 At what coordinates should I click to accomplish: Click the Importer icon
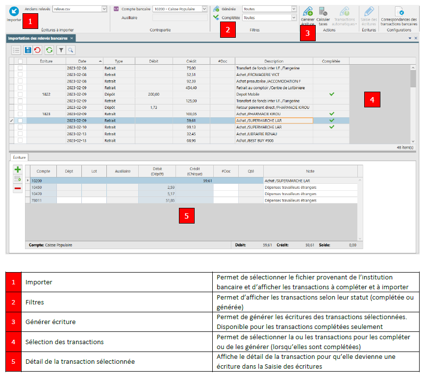pyautogui.click(x=14, y=11)
